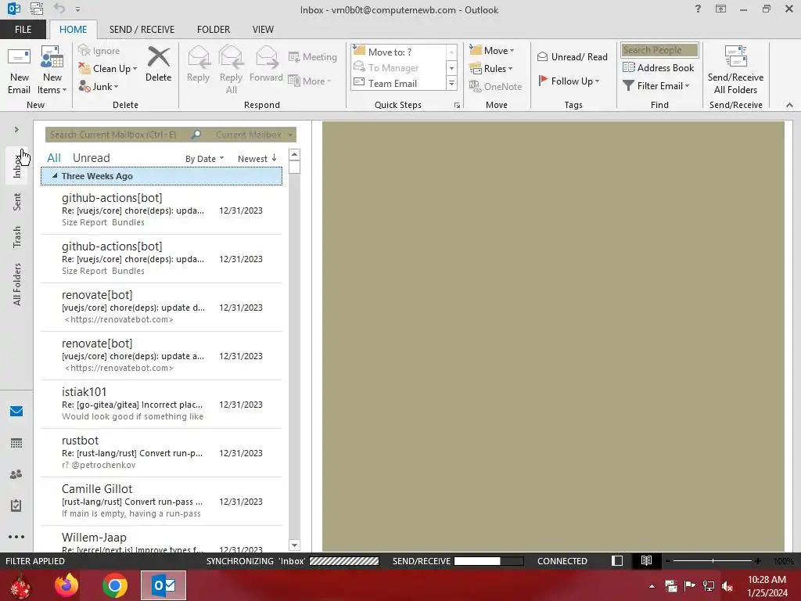The image size is (801, 601).
Task: Click the Reply All ribbon button
Action: click(x=231, y=70)
